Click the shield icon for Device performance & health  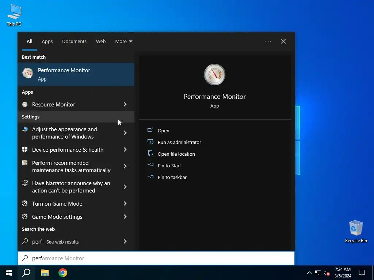[x=25, y=149]
